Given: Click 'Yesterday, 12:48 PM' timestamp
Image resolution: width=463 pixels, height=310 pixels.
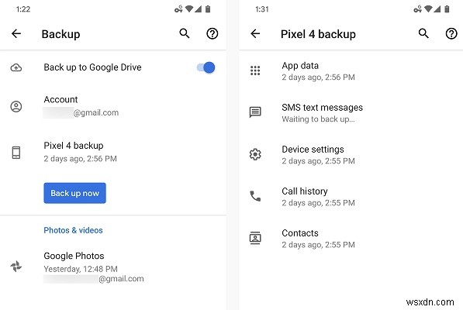Looking at the screenshot, I should tap(81, 269).
